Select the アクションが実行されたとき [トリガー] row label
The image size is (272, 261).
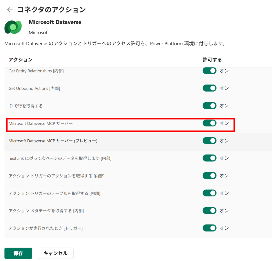tap(45, 228)
